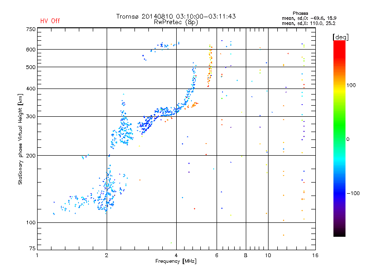Click the "100" label beside the colorbar
Viewport: 371px width, 278px height.
pyautogui.click(x=351, y=85)
